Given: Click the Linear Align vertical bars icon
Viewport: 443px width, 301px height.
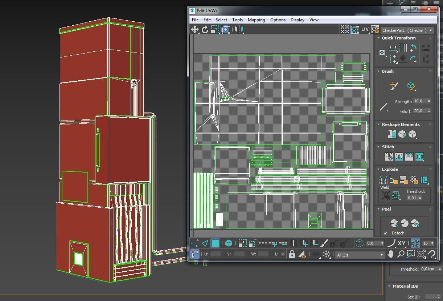Looking at the screenshot, I should tap(403, 47).
